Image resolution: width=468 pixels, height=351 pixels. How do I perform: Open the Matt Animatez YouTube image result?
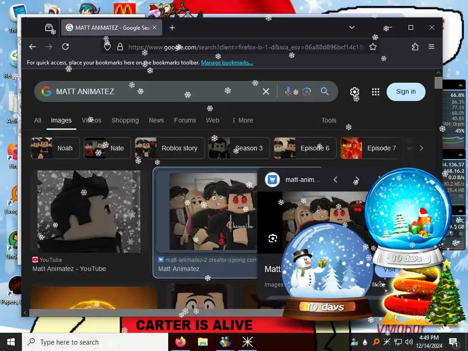point(89,211)
